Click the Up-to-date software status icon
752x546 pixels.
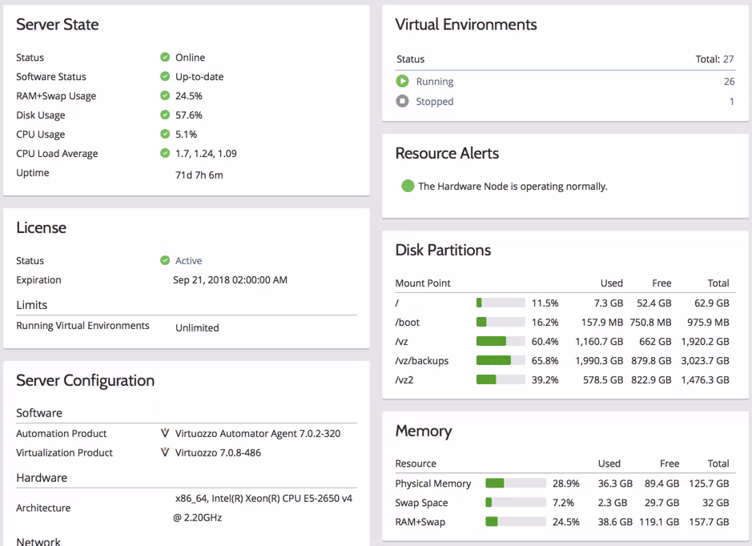tap(165, 77)
